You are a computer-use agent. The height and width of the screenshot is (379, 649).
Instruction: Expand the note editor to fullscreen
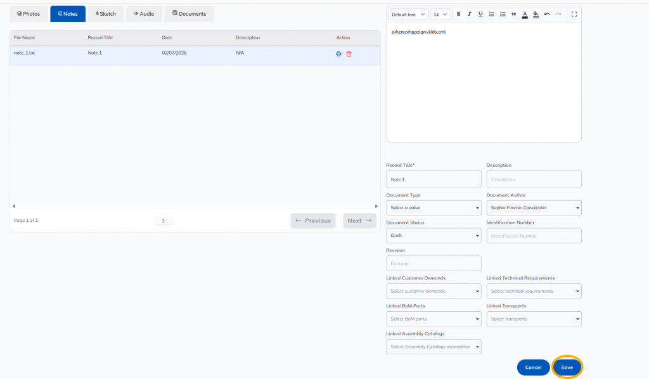click(x=574, y=14)
